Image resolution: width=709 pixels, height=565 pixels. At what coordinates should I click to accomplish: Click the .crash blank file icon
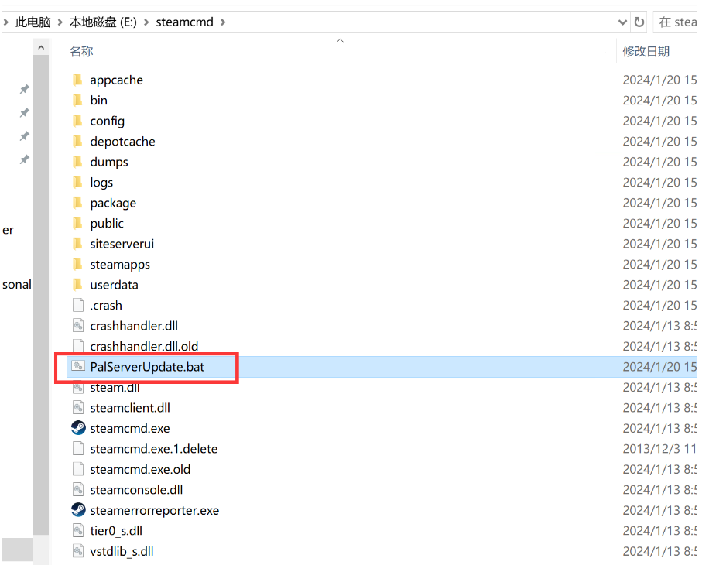(x=77, y=305)
